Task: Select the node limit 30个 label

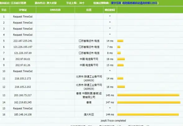Action: (x=75, y=3)
